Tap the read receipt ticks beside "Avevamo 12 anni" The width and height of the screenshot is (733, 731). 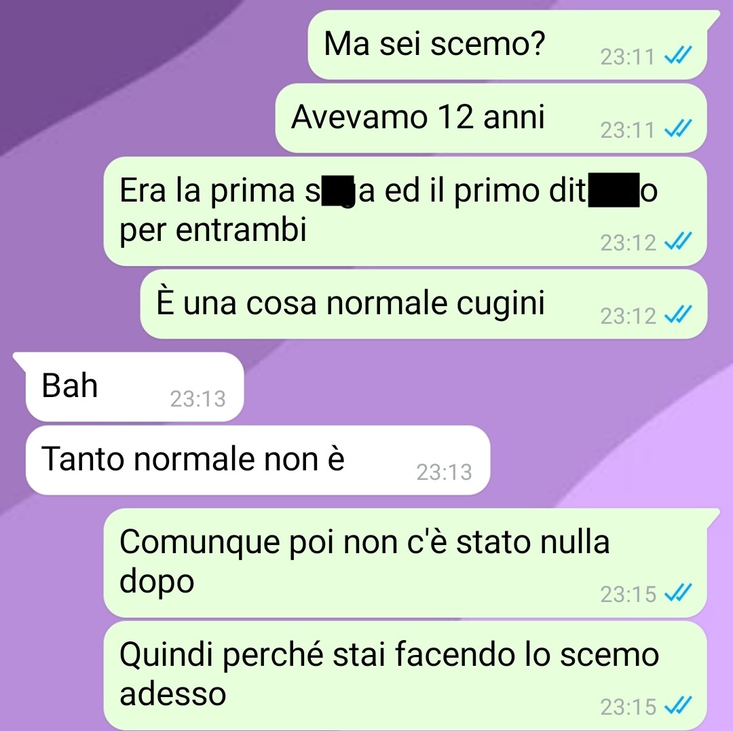pyautogui.click(x=678, y=128)
